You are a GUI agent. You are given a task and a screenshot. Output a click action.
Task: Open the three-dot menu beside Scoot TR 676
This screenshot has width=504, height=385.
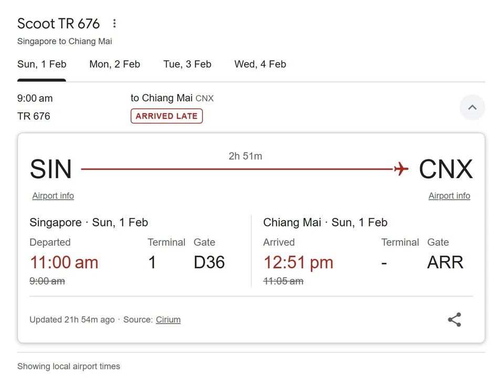click(x=114, y=24)
